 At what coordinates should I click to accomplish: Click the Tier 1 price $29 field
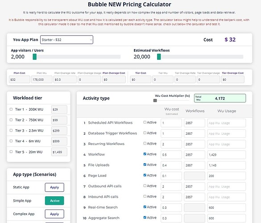click(x=59, y=110)
